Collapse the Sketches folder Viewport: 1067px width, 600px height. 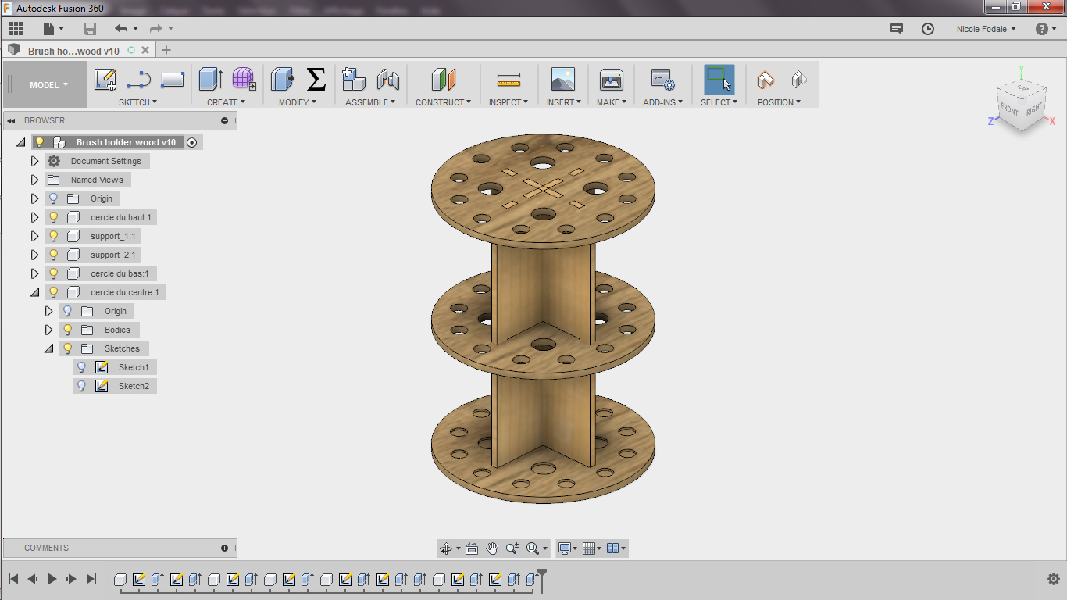(x=48, y=348)
